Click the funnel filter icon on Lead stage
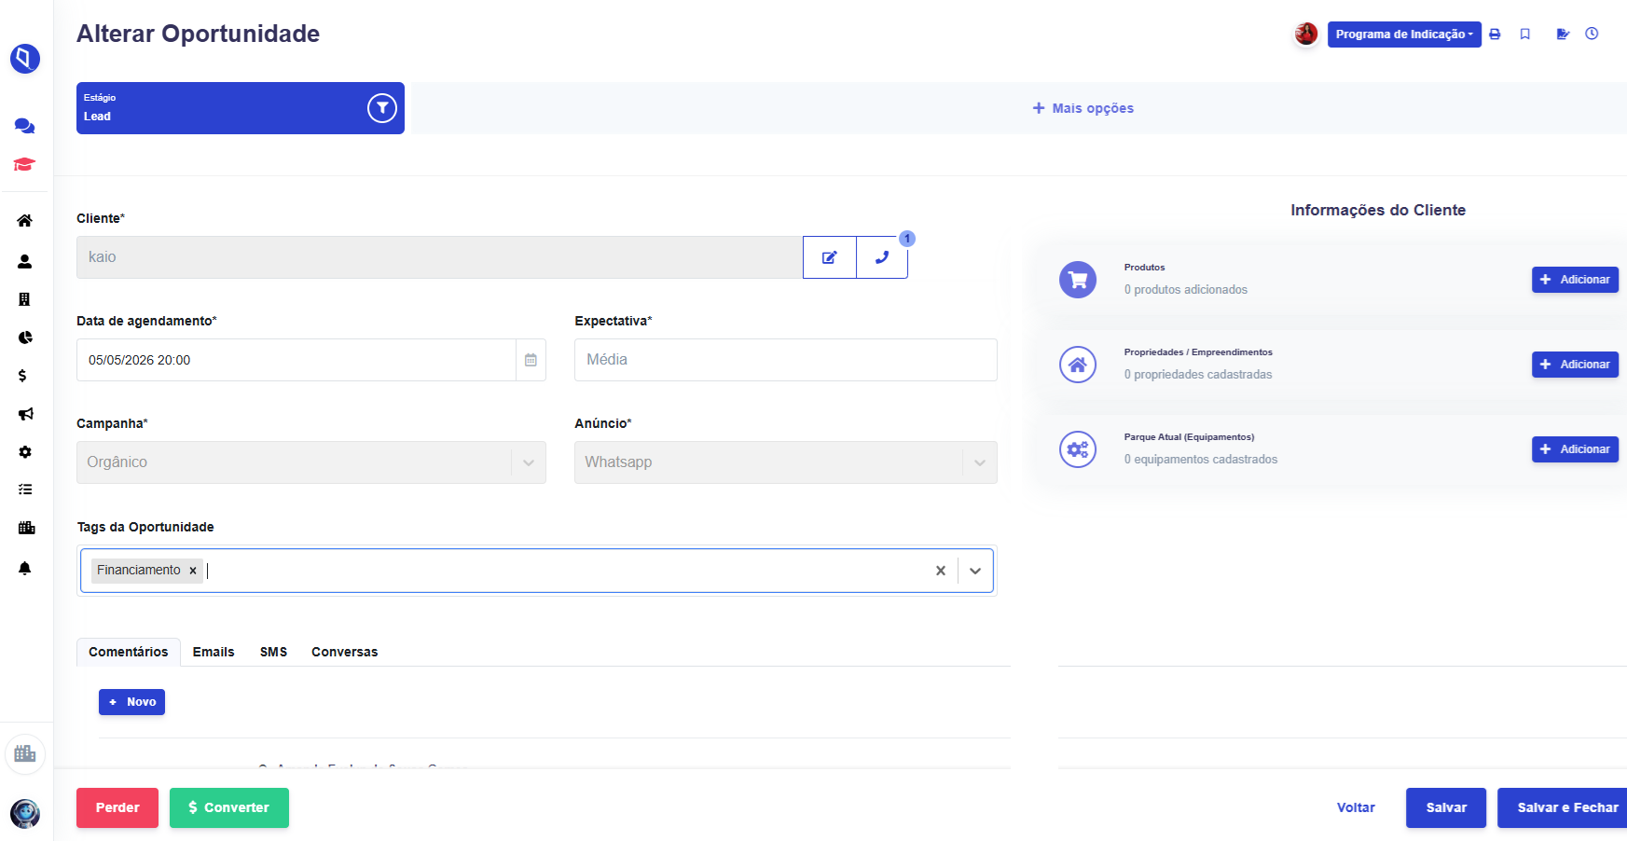 [x=382, y=108]
